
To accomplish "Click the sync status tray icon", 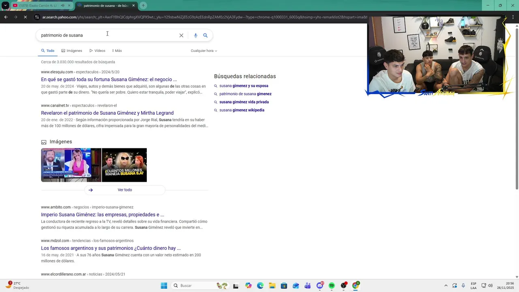I will pyautogui.click(x=455, y=286).
